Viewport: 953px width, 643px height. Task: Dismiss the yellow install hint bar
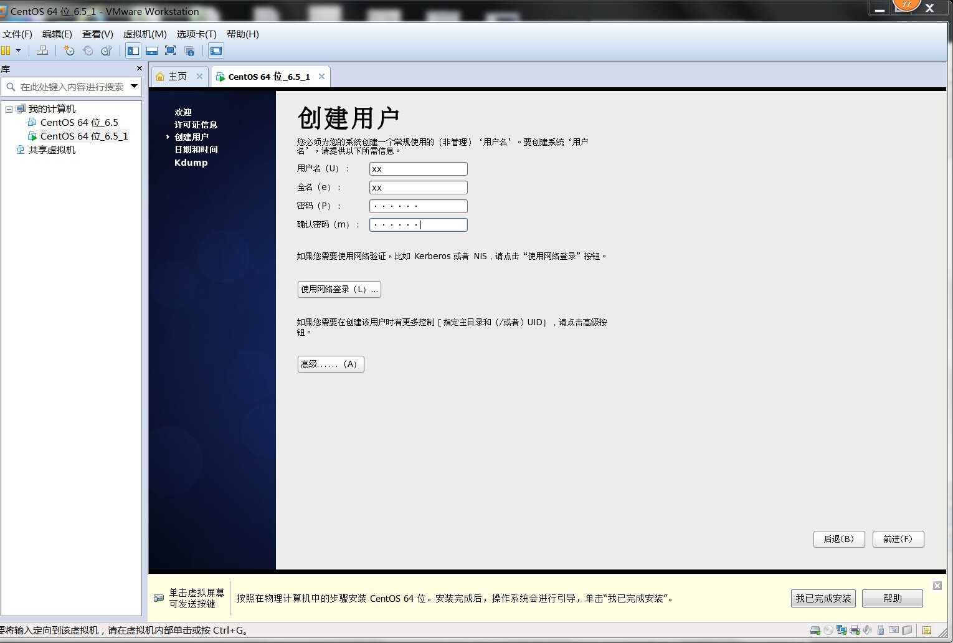coord(937,586)
